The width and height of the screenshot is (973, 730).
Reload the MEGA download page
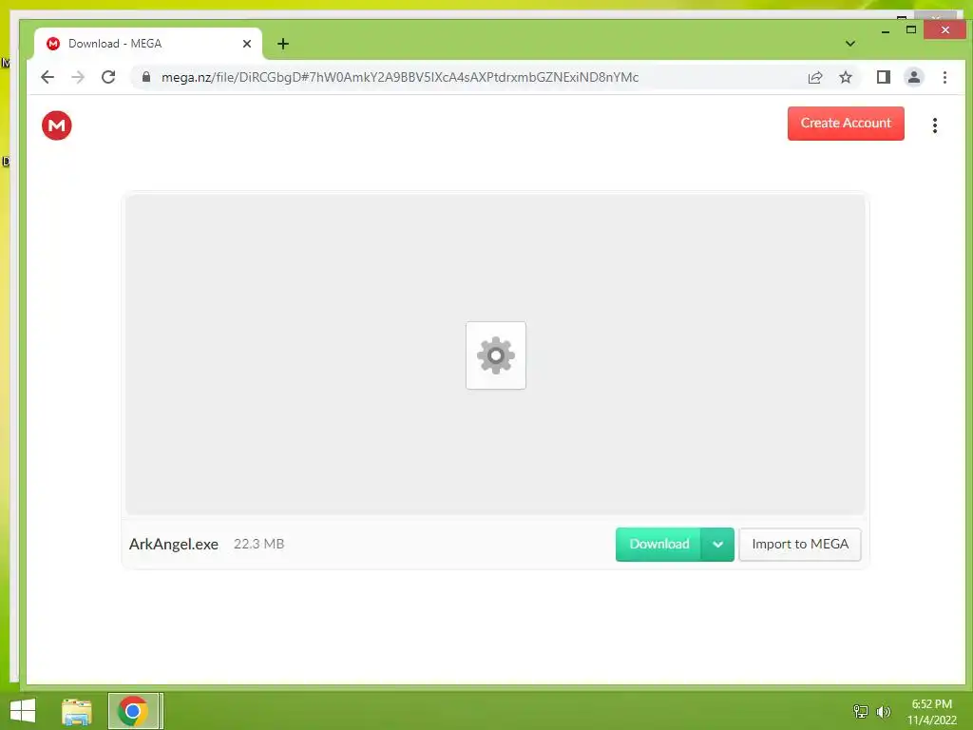pyautogui.click(x=108, y=77)
